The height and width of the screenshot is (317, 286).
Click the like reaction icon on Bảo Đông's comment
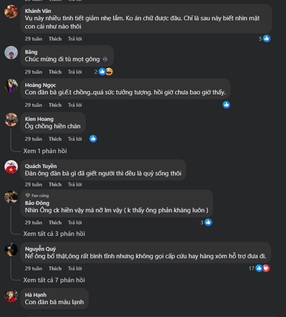tap(208, 222)
